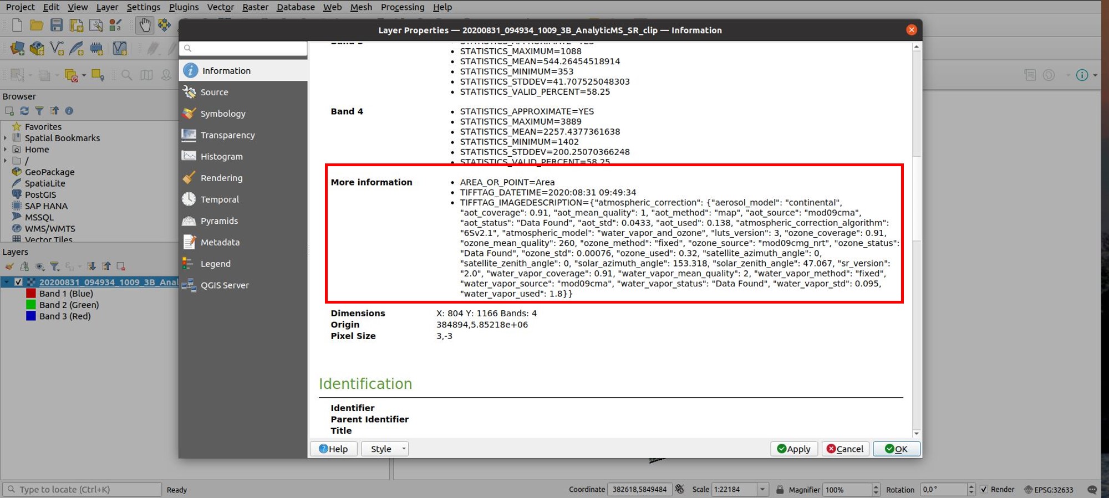Image resolution: width=1109 pixels, height=498 pixels.
Task: Switch to the Histogram tab
Action: (243, 156)
